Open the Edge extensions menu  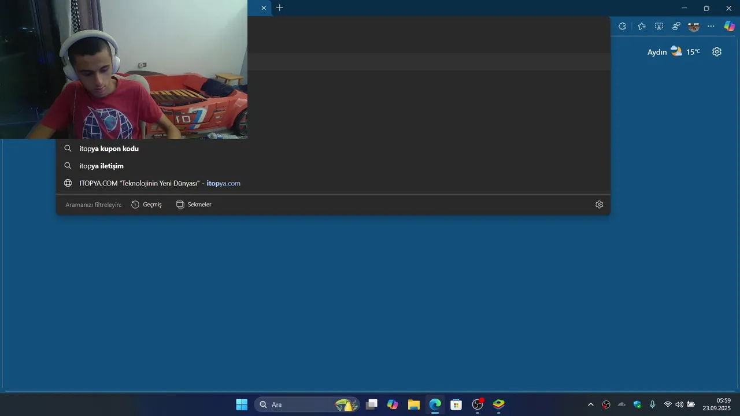click(x=622, y=26)
